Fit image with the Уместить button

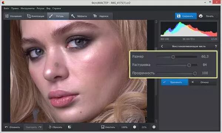(x=108, y=127)
